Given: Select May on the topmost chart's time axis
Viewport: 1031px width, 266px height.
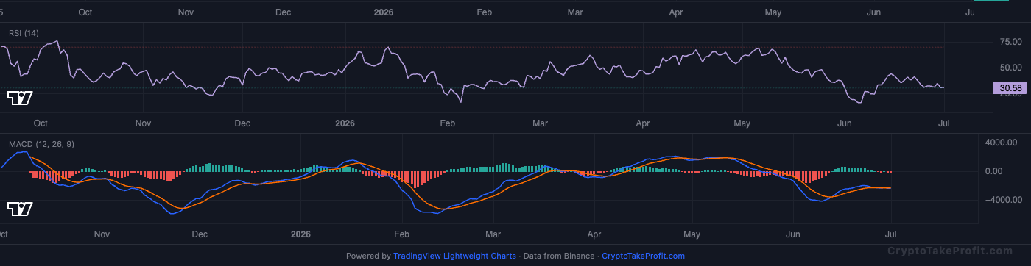Looking at the screenshot, I should (773, 12).
